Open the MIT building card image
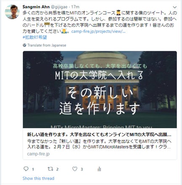 click(x=100, y=90)
